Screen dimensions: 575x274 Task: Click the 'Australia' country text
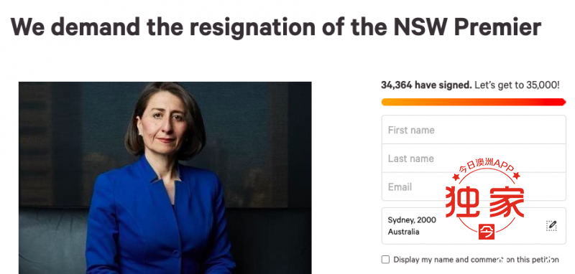click(403, 232)
